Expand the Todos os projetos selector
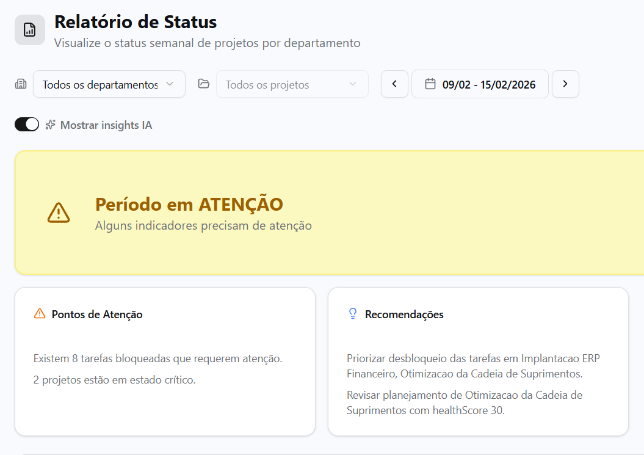Viewport: 644px width, 455px height. point(292,84)
